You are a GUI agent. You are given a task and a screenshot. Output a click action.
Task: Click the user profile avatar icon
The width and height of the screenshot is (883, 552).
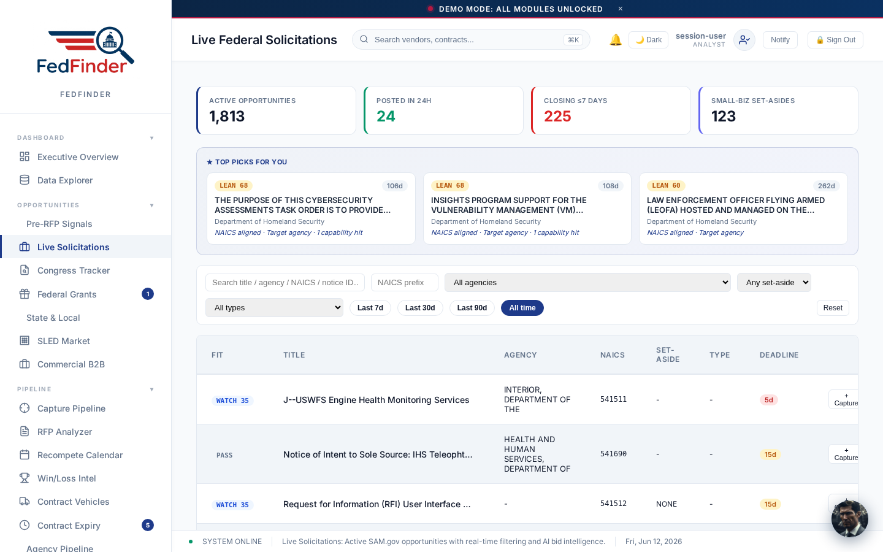click(x=744, y=40)
